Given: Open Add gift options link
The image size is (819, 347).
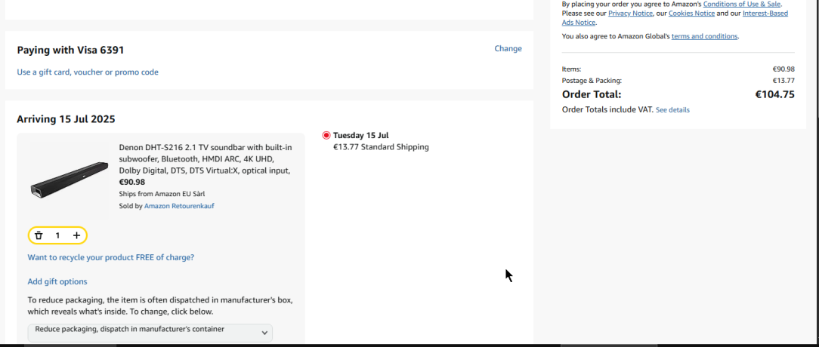Looking at the screenshot, I should pyautogui.click(x=57, y=281).
